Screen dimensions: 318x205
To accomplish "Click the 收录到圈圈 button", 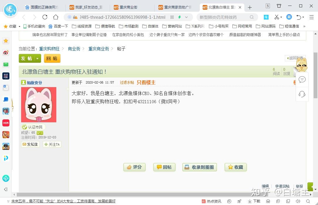I will (x=199, y=167).
